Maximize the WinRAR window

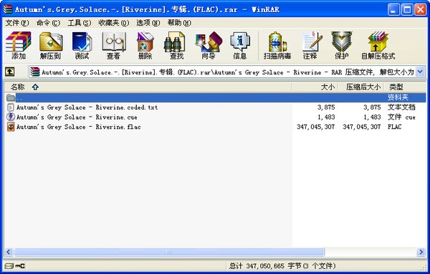[407, 9]
